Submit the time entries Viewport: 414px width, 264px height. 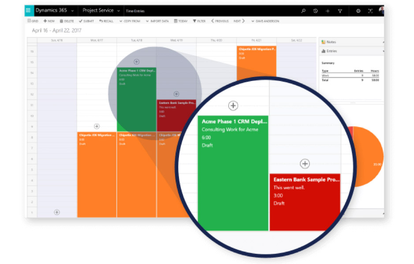click(86, 21)
